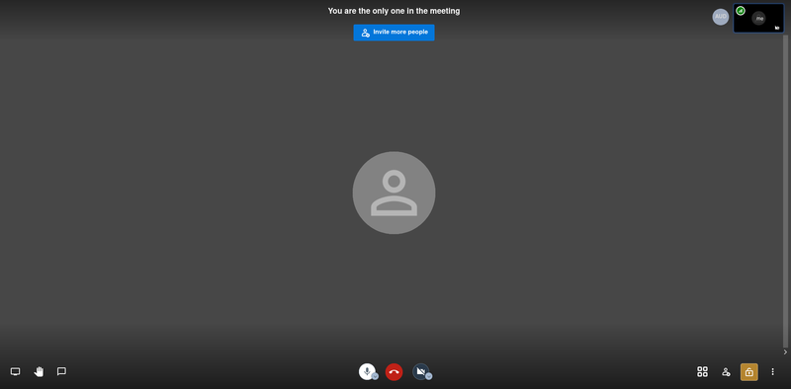Viewport: 791px width, 389px height.
Task: Collapse the filmstrip using the right-edge arrow
Action: [785, 351]
